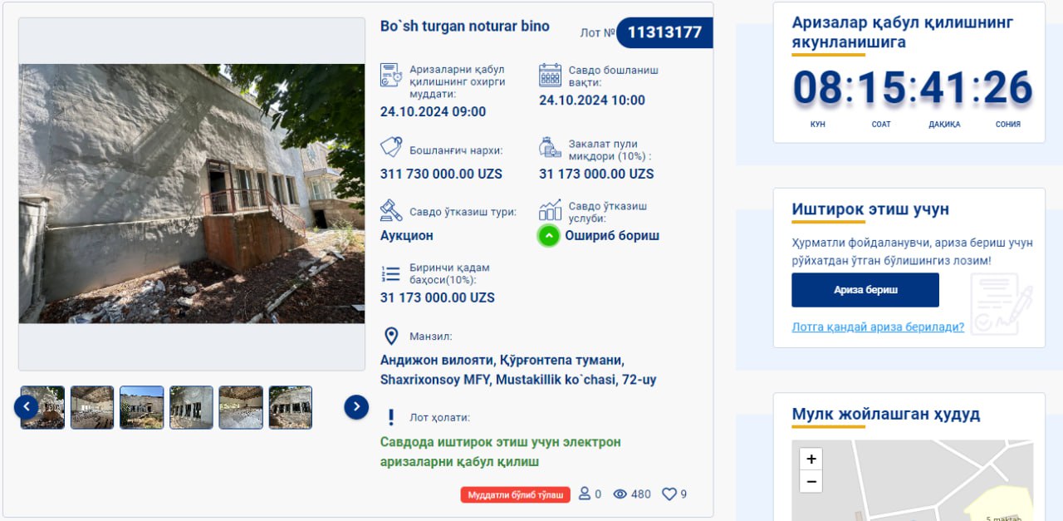Screen dimensions: 1063x521
Task: Click the lot number 11313177 badge
Action: click(664, 33)
